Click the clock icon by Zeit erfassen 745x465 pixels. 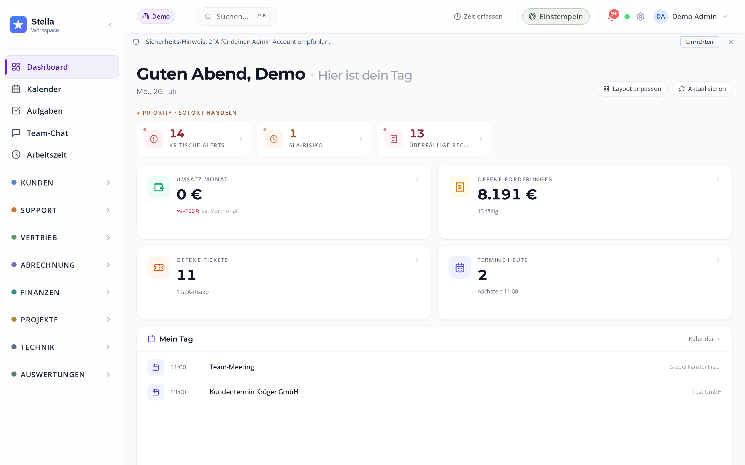pos(457,17)
